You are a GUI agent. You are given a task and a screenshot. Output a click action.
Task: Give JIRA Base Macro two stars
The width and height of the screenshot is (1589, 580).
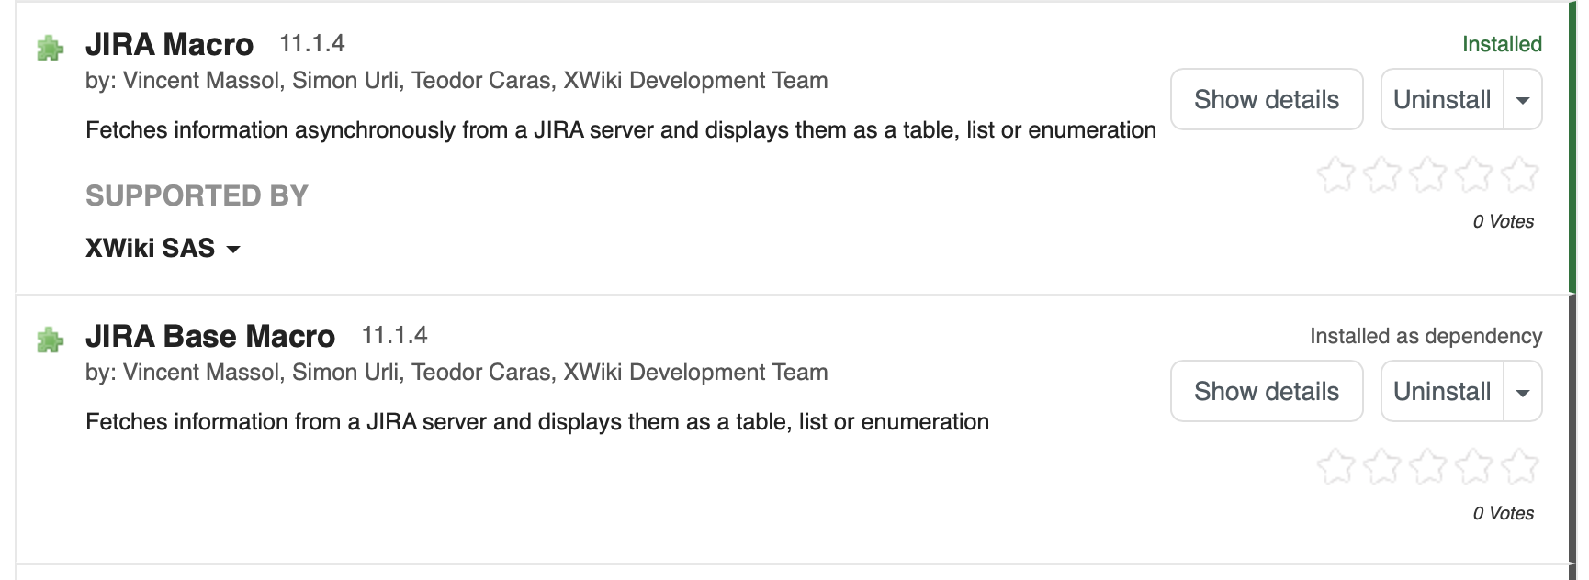1382,466
